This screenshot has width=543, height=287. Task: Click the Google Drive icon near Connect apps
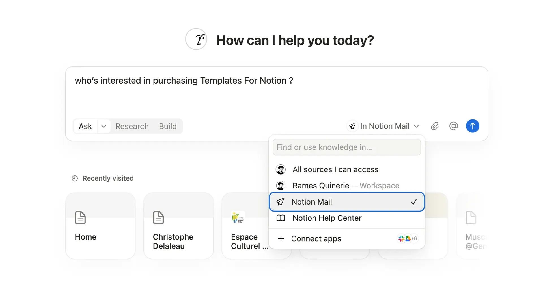coord(408,238)
